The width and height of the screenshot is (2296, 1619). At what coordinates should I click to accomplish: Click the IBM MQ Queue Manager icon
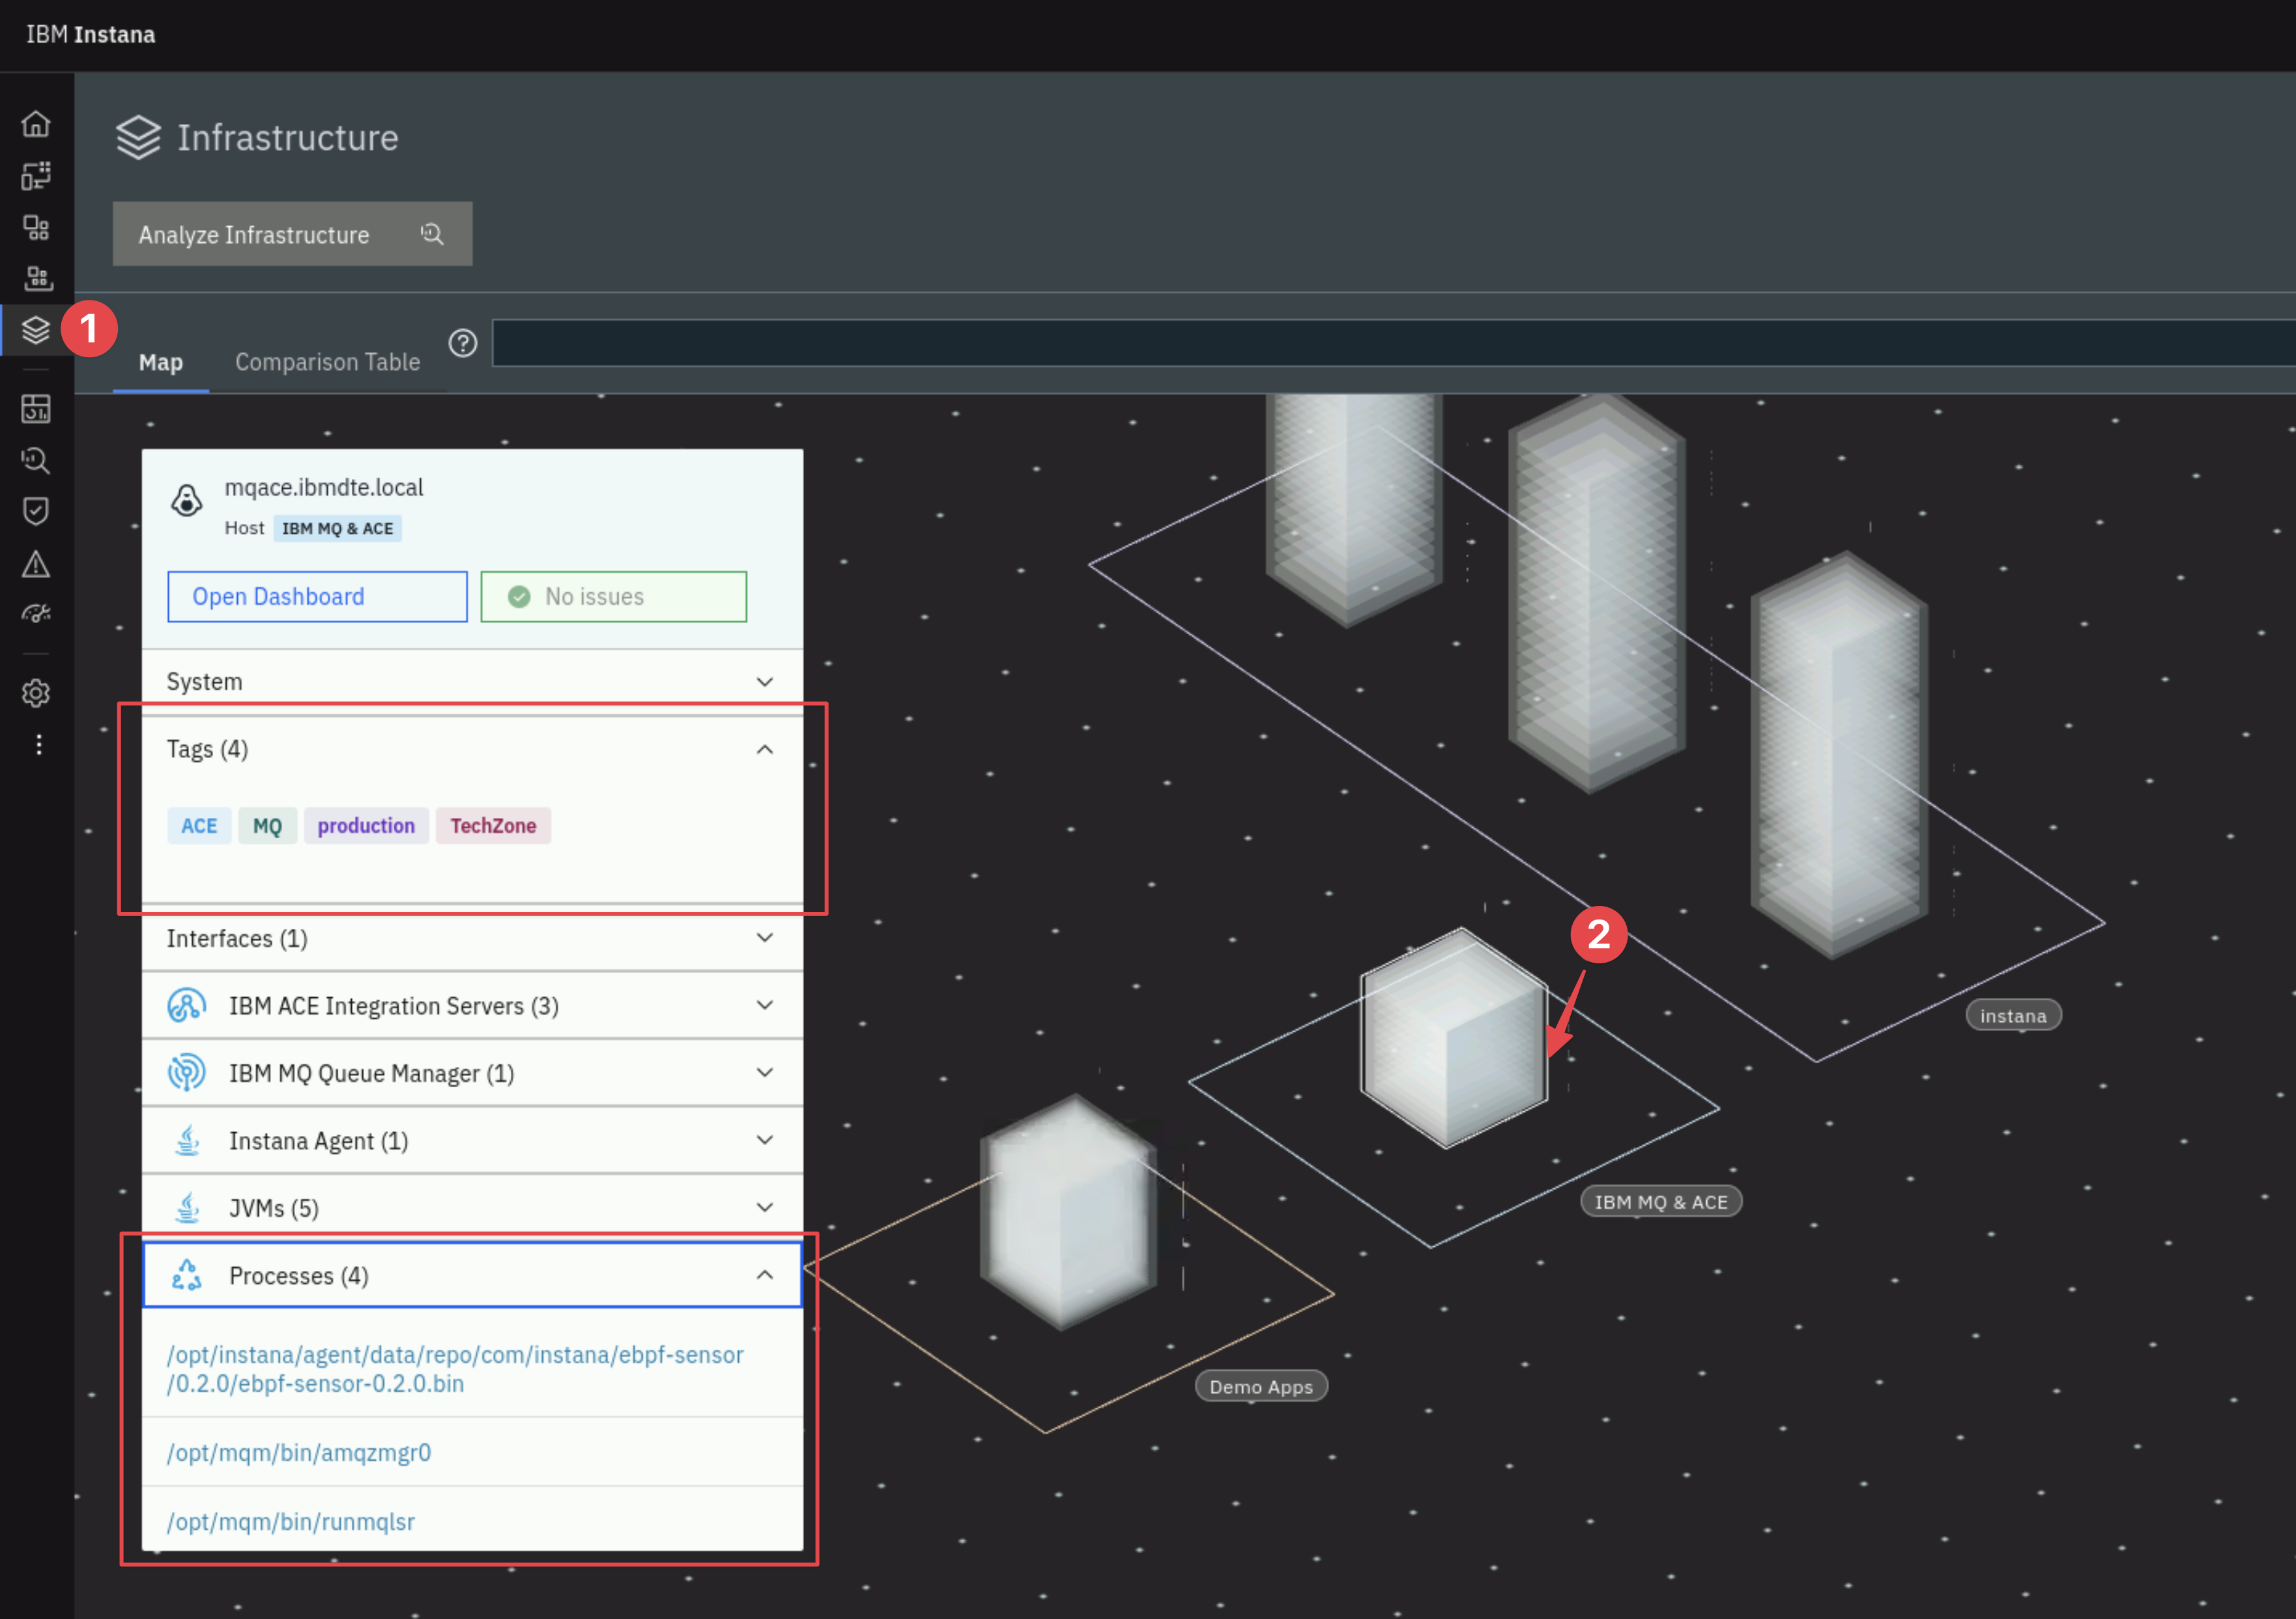click(x=187, y=1073)
